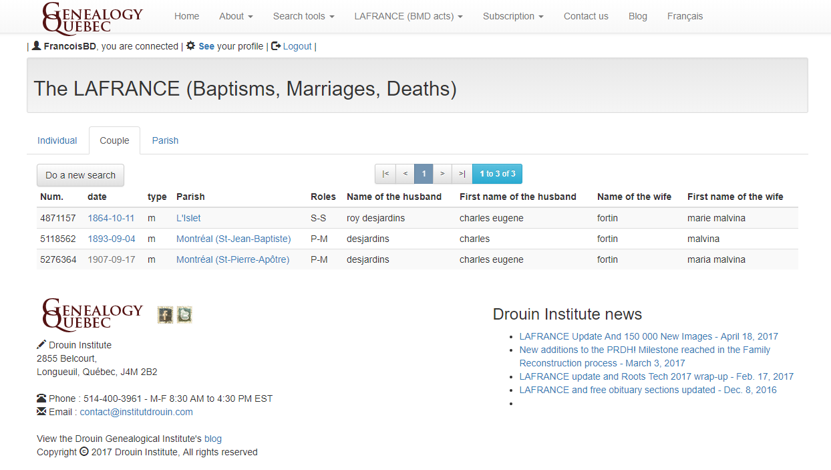Expand the Subscription dropdown menu

(x=513, y=16)
